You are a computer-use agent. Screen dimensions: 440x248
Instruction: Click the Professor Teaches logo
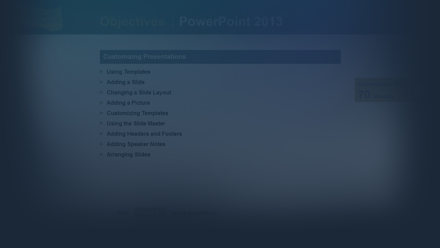click(x=47, y=19)
